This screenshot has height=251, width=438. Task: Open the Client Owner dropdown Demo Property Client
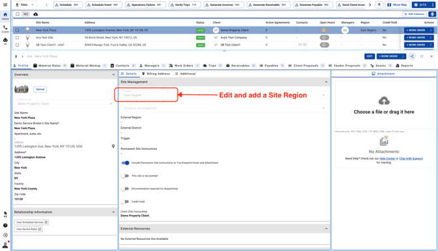tap(64, 104)
